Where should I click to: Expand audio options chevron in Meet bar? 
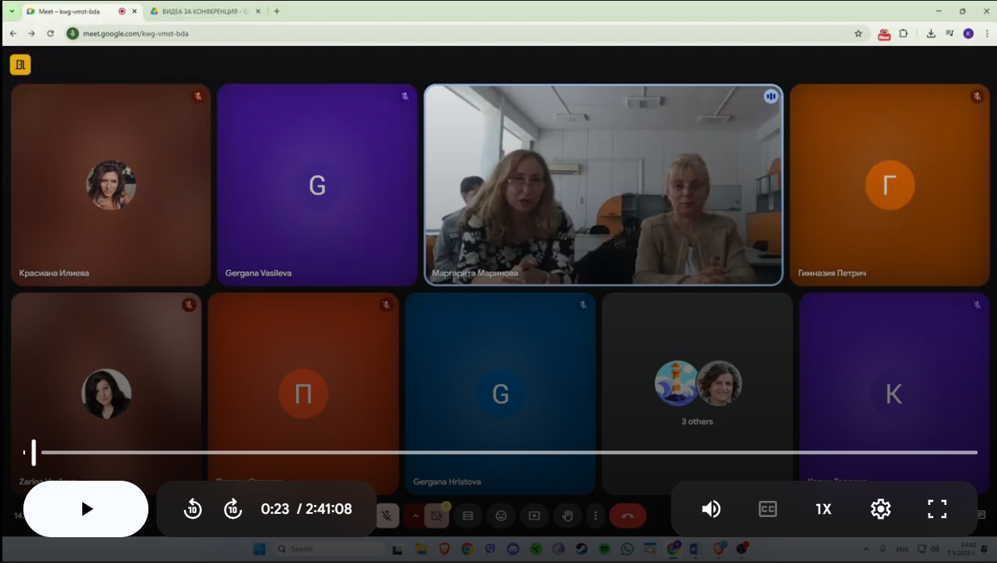(x=415, y=515)
